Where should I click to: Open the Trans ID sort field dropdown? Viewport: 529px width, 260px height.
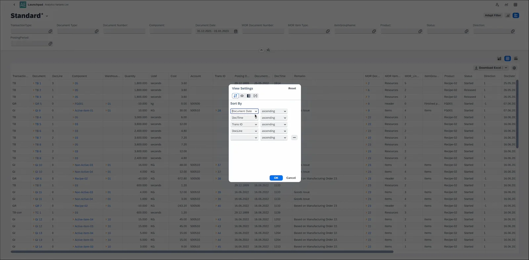(x=244, y=125)
